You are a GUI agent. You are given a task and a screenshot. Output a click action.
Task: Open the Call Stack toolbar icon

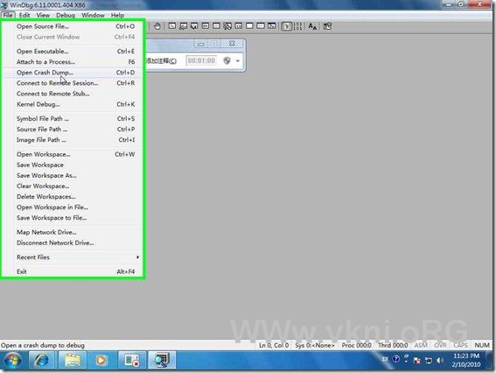227,26
